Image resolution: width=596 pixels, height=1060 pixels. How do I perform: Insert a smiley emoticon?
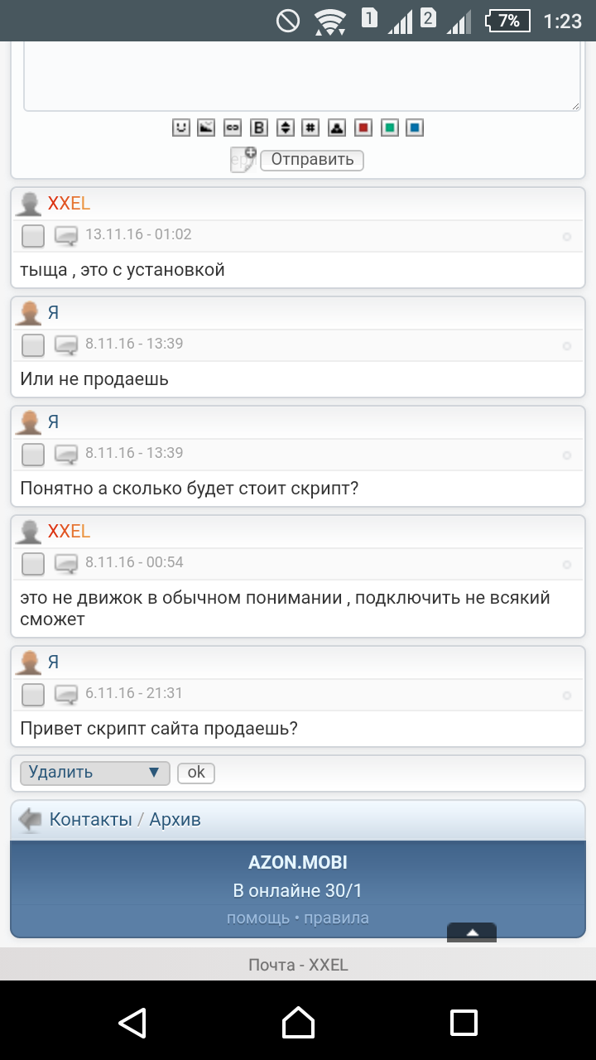point(180,128)
